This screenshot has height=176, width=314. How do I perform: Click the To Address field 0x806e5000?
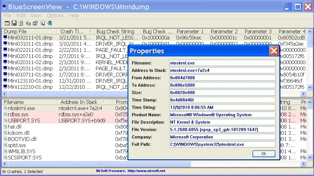(222, 85)
